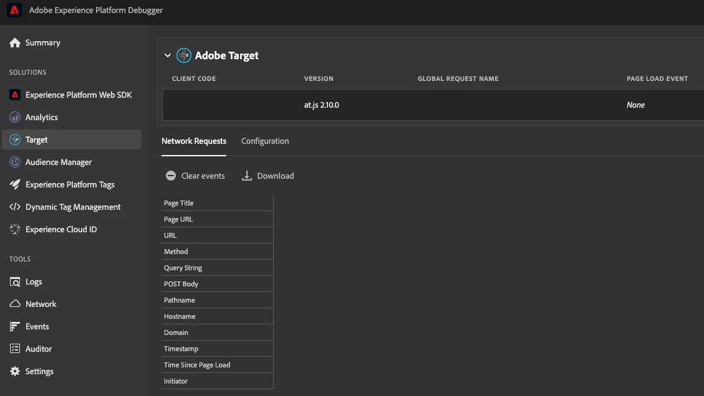Open the Events tool
704x396 pixels.
[37, 326]
